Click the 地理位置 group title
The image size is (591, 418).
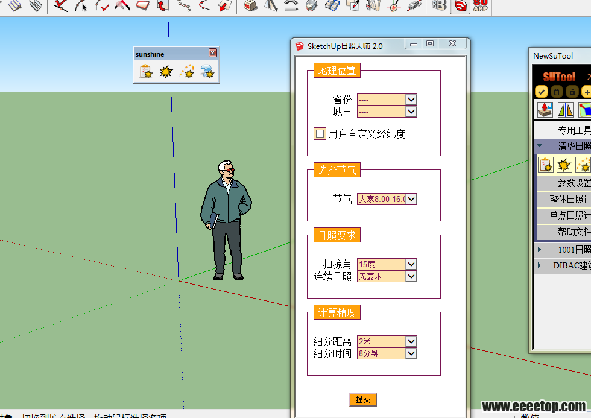click(x=337, y=71)
